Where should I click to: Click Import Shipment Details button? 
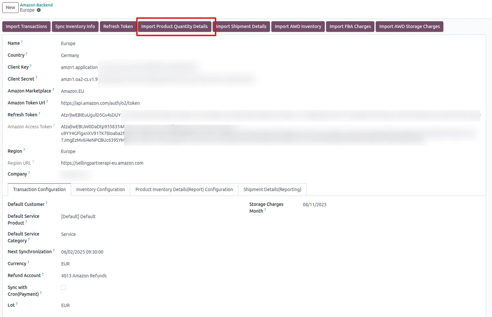pyautogui.click(x=241, y=27)
